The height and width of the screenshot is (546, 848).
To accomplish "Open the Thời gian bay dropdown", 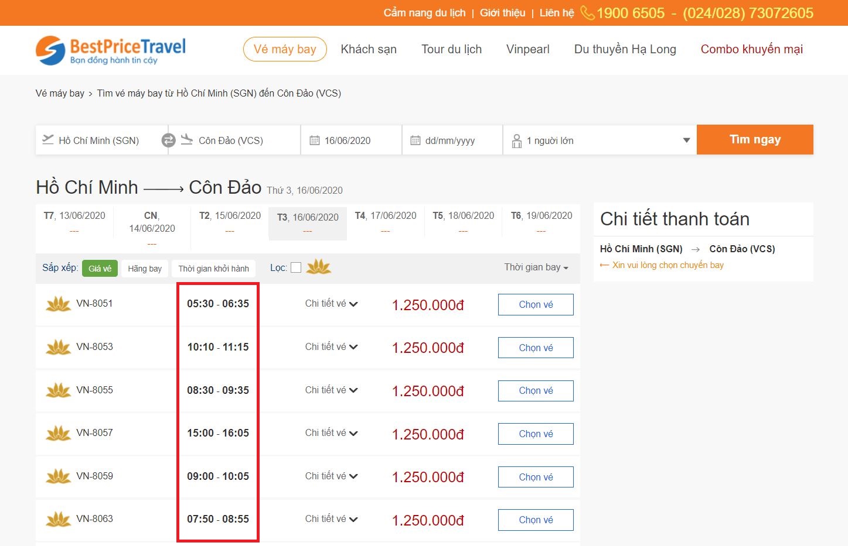I will pos(536,267).
